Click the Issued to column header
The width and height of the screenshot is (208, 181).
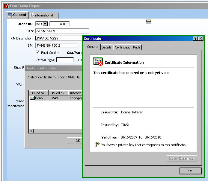click(38, 93)
